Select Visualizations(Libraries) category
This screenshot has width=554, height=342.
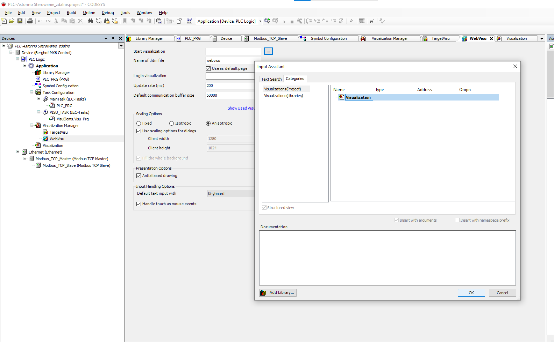click(283, 96)
